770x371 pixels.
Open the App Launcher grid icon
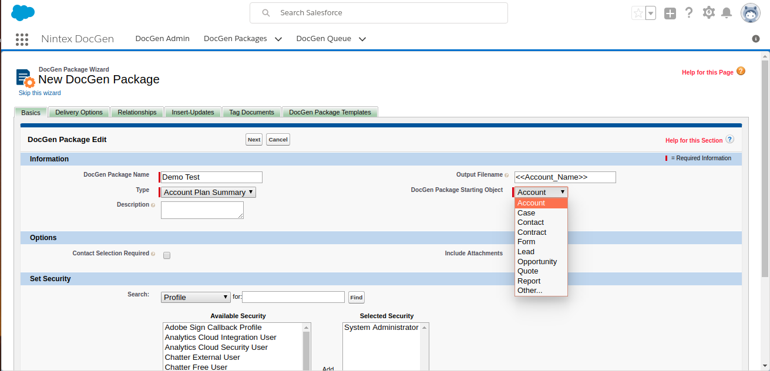[x=22, y=39]
